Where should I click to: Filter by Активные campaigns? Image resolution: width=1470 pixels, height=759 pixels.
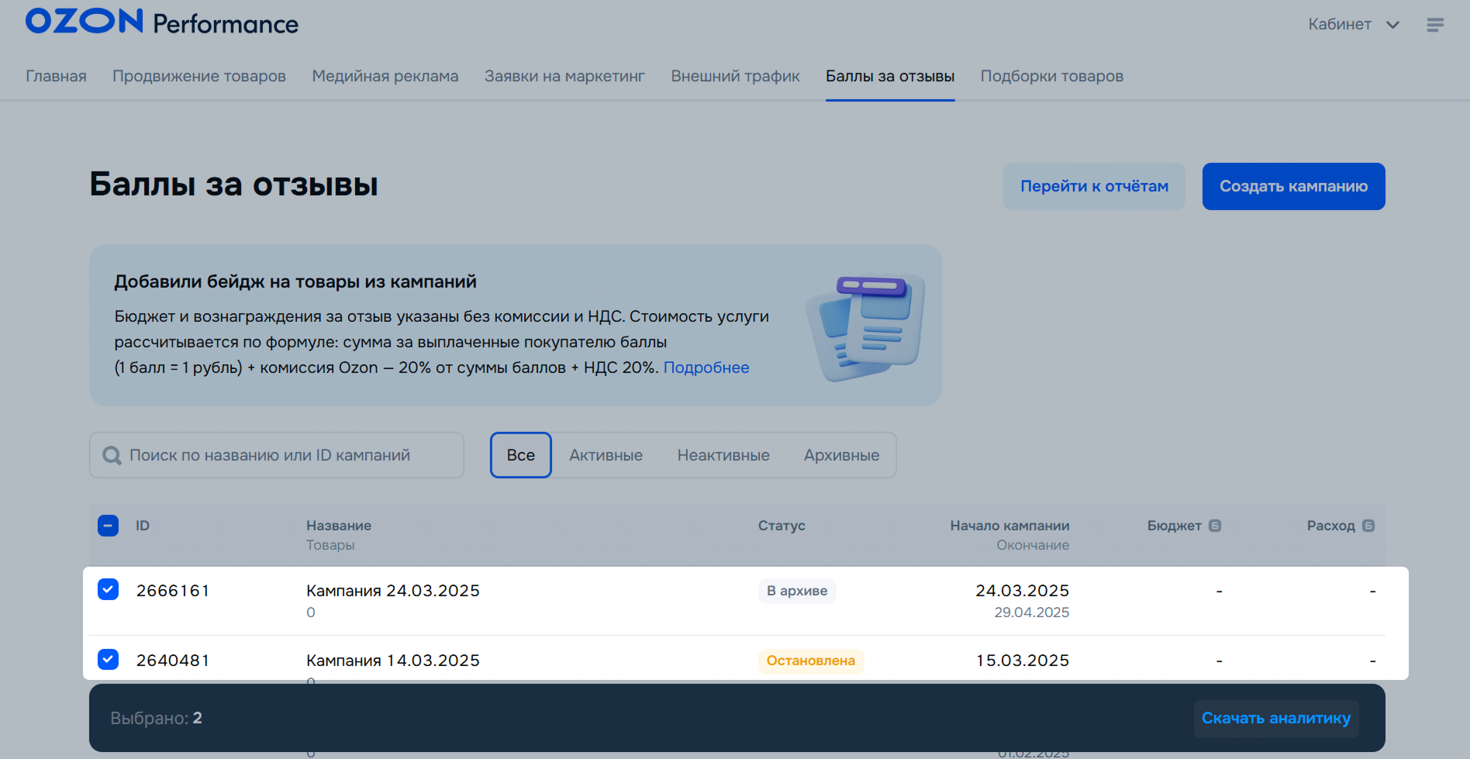pos(606,455)
